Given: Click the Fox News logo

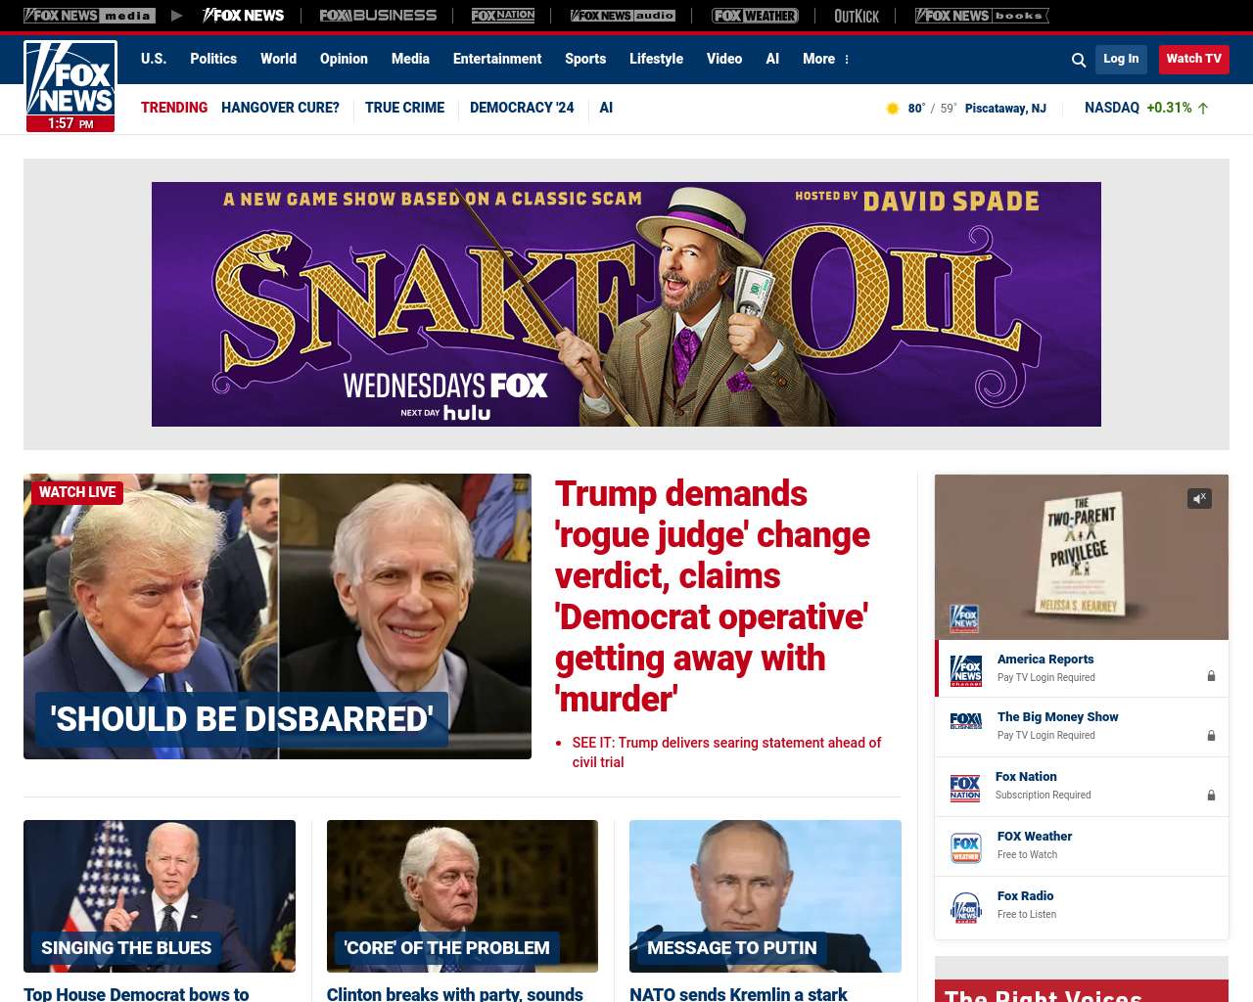Looking at the screenshot, I should (x=70, y=86).
